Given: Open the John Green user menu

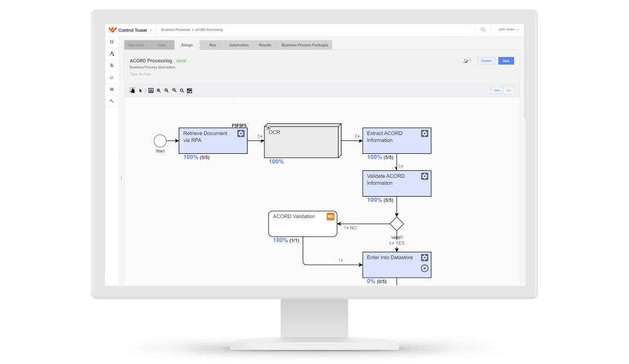Looking at the screenshot, I should click(508, 29).
